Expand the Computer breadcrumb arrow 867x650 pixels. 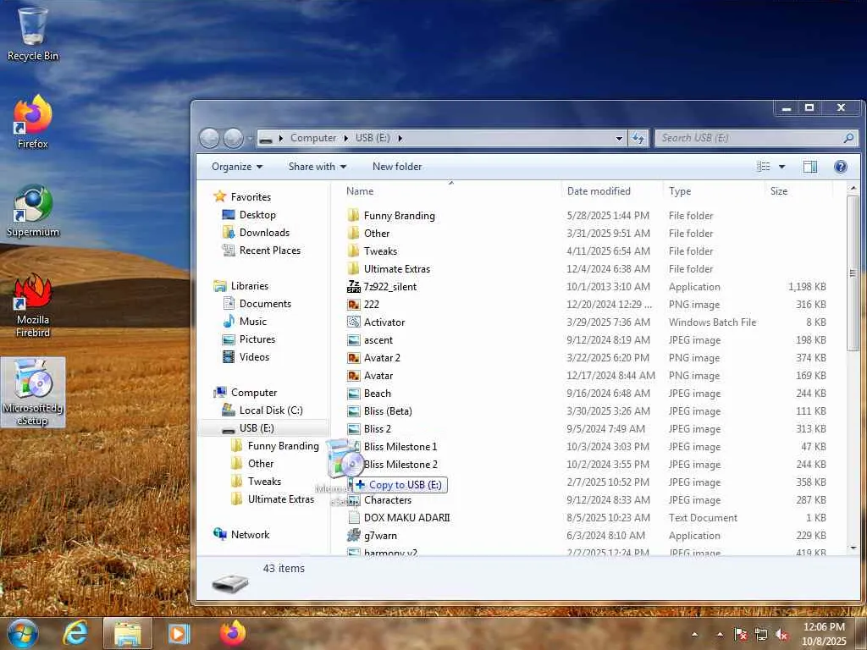tap(345, 138)
